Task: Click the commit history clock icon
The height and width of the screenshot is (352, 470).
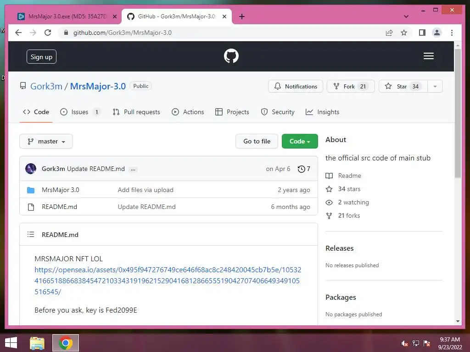Action: 301,169
